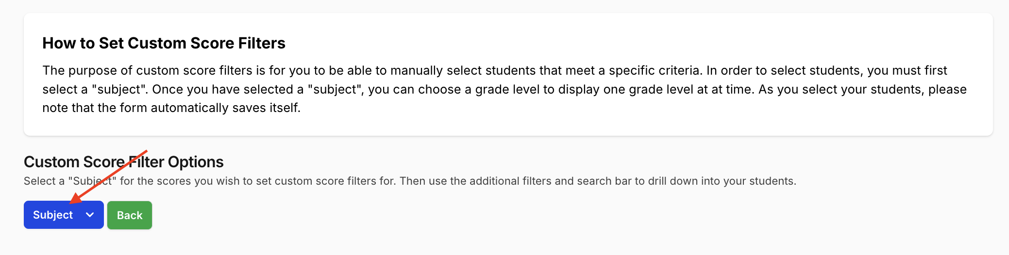Click the word "Options" in the section heading
This screenshot has width=1009, height=255.
point(196,162)
